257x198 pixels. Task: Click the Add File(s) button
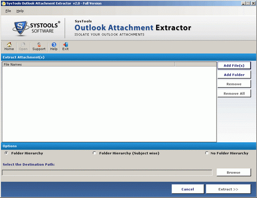point(234,66)
